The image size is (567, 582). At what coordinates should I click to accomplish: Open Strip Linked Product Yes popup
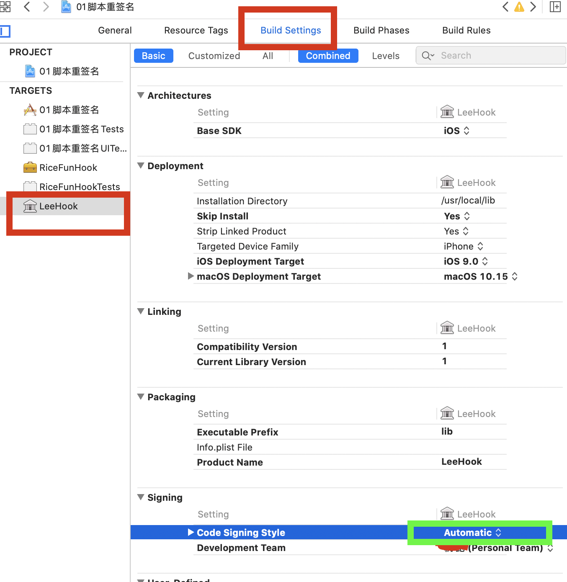pos(456,231)
